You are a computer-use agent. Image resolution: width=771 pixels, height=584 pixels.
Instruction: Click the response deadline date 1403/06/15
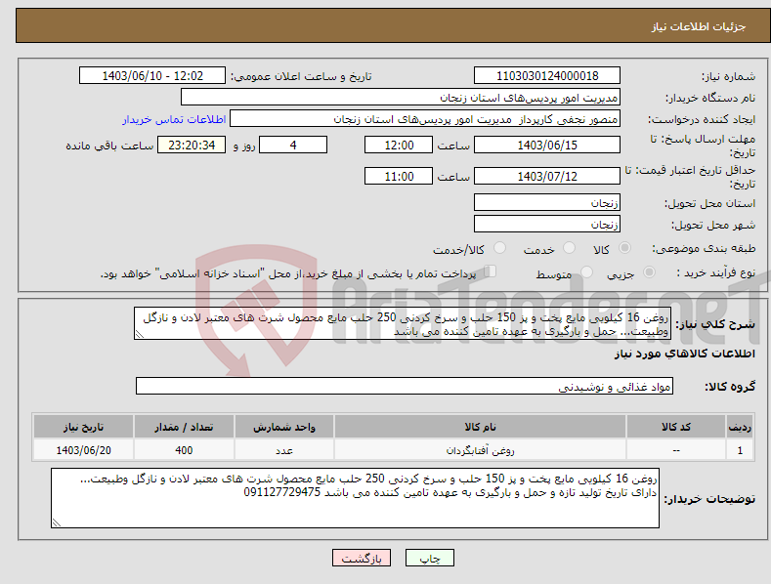547,145
